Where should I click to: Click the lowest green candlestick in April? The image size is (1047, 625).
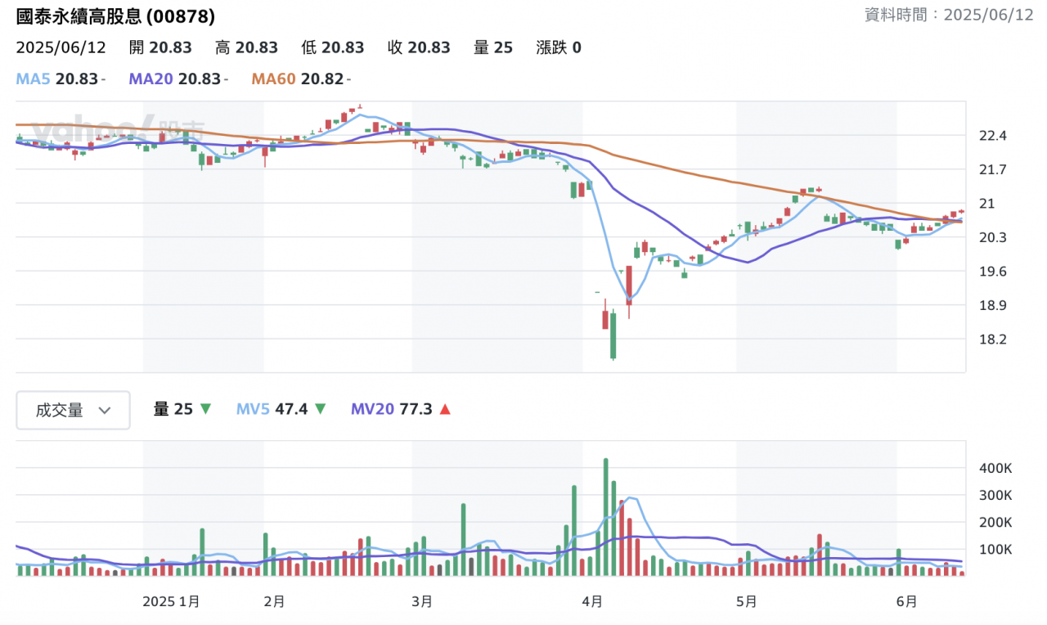(613, 335)
